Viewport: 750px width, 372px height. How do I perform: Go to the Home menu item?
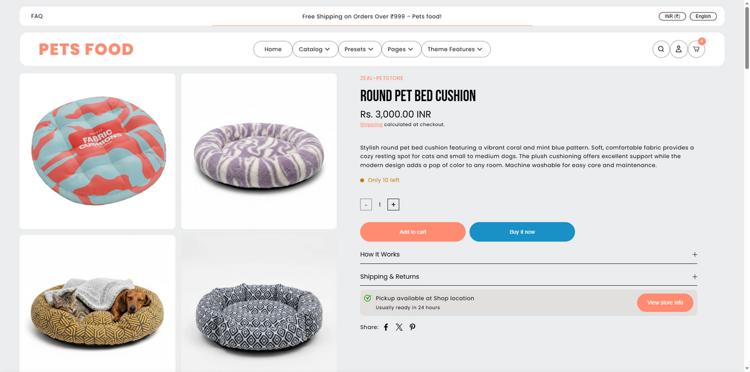[x=273, y=49]
